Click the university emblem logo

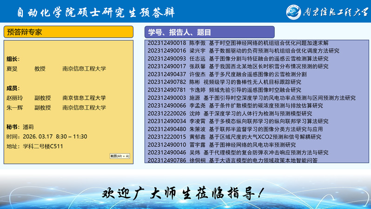coord(291,12)
